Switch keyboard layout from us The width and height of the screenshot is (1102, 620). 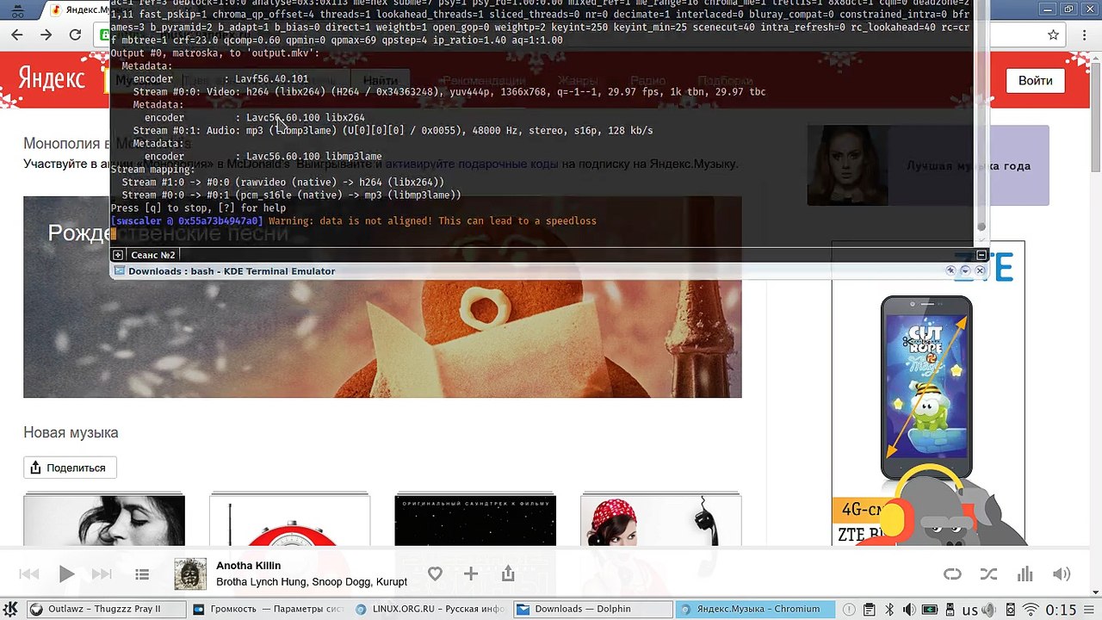[970, 611]
